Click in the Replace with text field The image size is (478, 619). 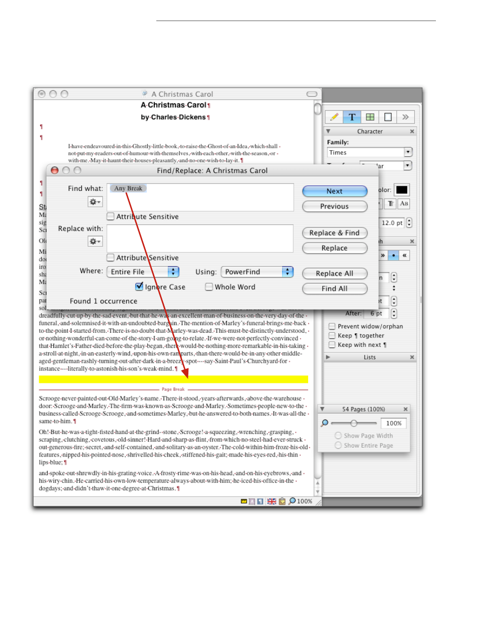click(x=200, y=239)
